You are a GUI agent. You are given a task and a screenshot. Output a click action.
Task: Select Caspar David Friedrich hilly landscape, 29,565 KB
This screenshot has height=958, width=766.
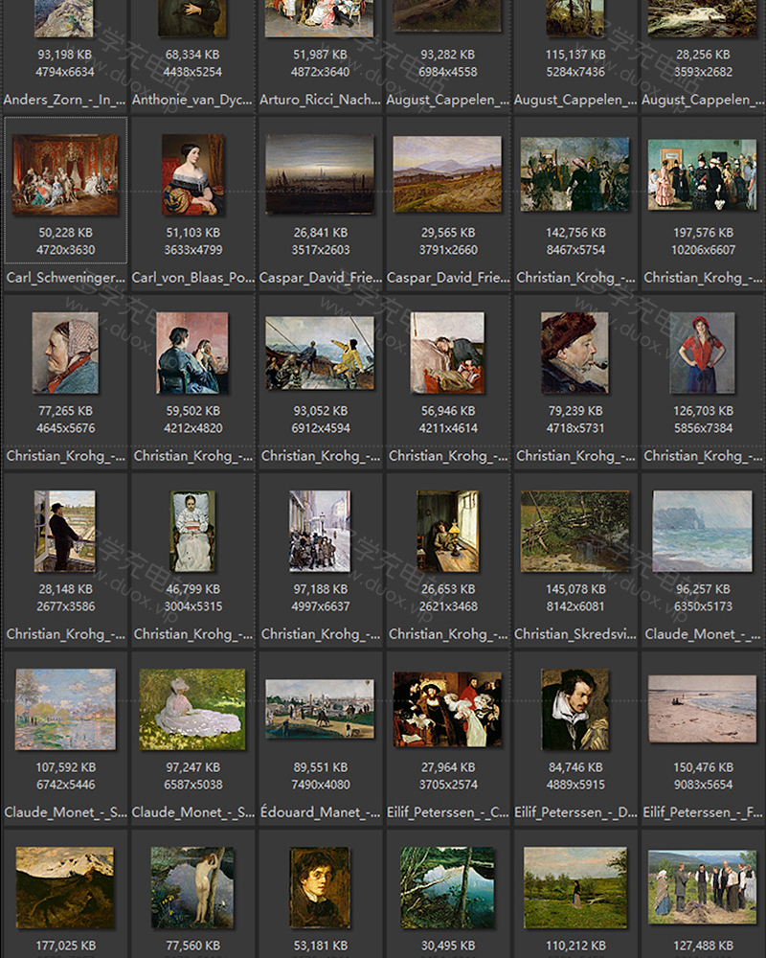(x=447, y=174)
